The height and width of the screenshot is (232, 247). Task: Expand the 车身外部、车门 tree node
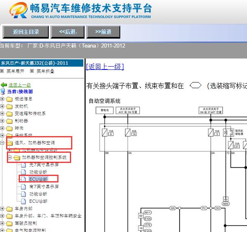pyautogui.click(x=2, y=216)
